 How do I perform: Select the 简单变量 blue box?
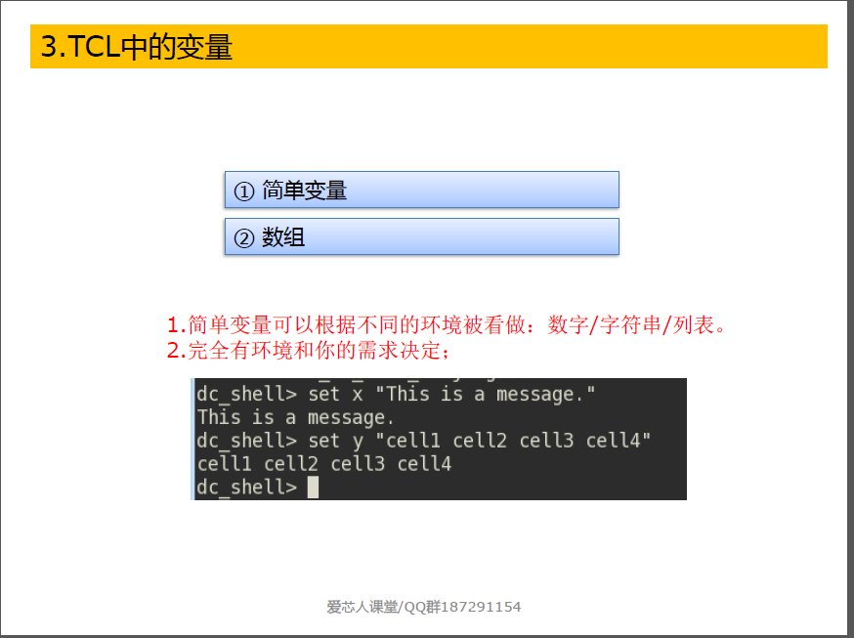pos(421,190)
